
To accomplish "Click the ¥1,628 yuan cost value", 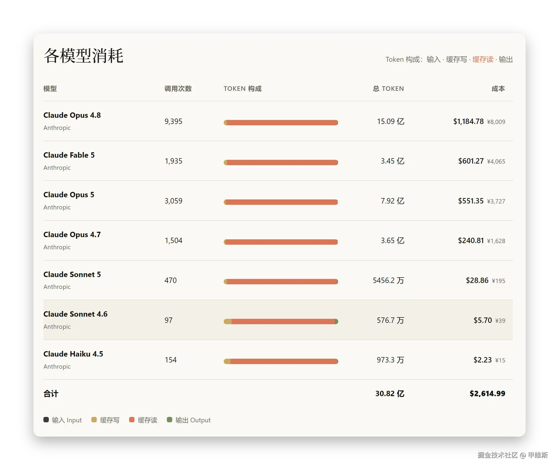I will 496,241.
